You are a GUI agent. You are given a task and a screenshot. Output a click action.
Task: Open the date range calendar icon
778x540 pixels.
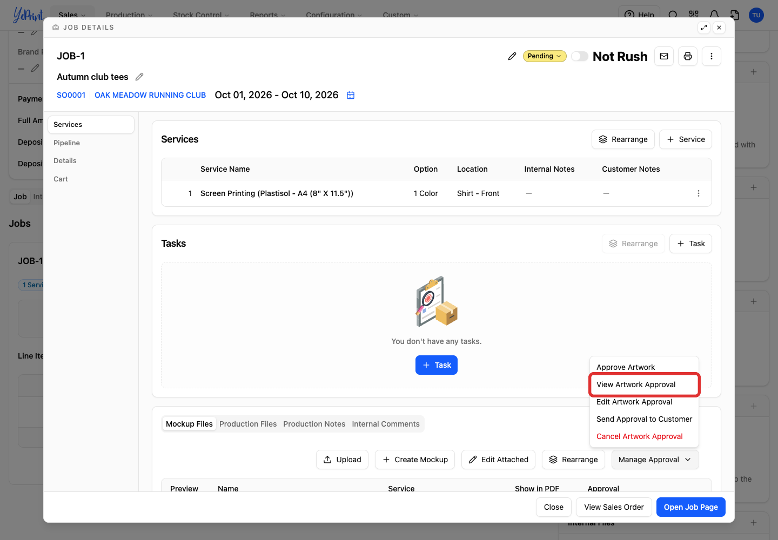(x=351, y=95)
